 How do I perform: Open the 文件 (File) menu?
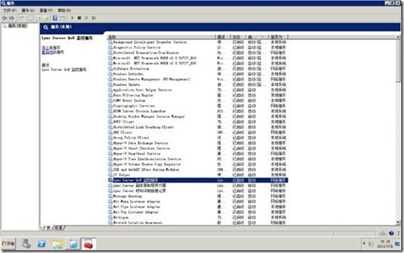point(10,10)
